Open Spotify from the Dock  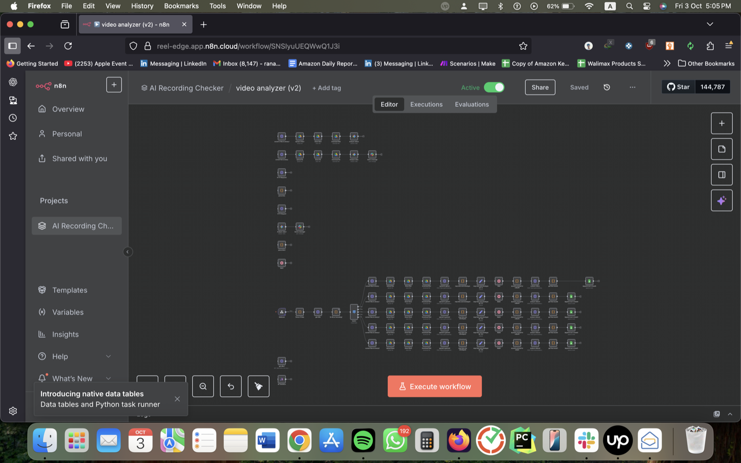[x=363, y=440]
